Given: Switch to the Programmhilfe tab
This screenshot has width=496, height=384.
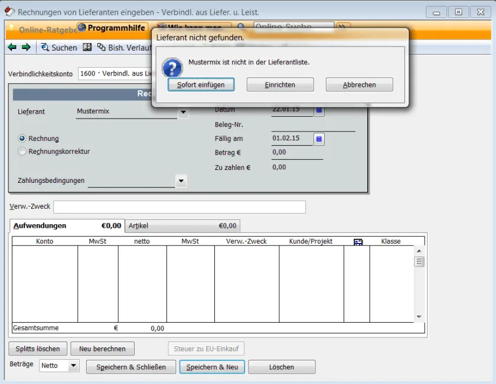Looking at the screenshot, I should tap(113, 27).
